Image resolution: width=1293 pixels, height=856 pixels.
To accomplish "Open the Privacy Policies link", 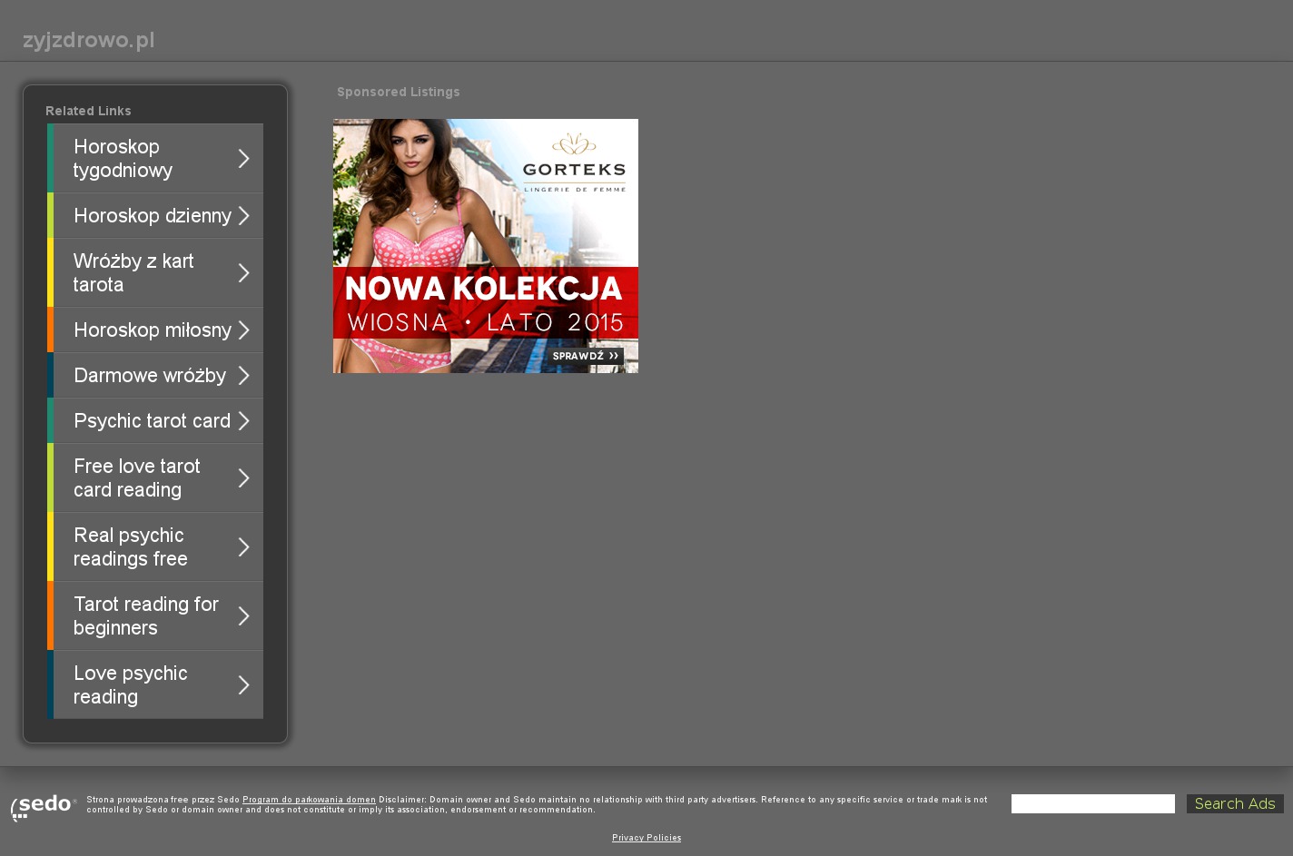I will pos(646,838).
